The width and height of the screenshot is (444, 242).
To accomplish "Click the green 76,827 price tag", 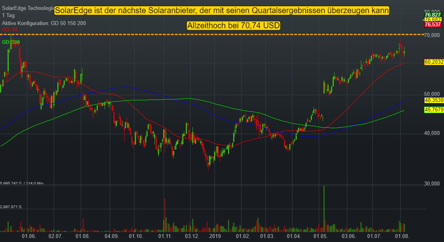I will [433, 15].
